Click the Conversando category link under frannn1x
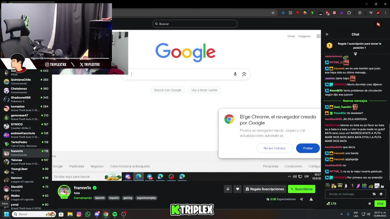 (83, 198)
